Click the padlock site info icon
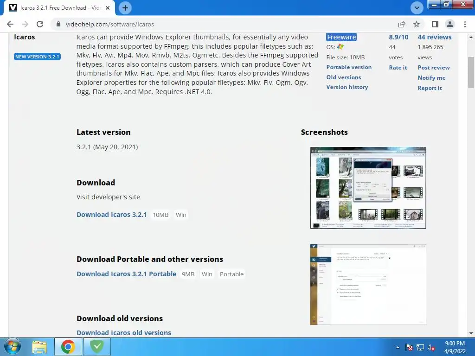475x356 pixels. coord(58,24)
